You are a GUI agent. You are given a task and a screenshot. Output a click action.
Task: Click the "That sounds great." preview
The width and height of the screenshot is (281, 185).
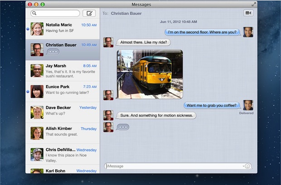tap(62, 134)
